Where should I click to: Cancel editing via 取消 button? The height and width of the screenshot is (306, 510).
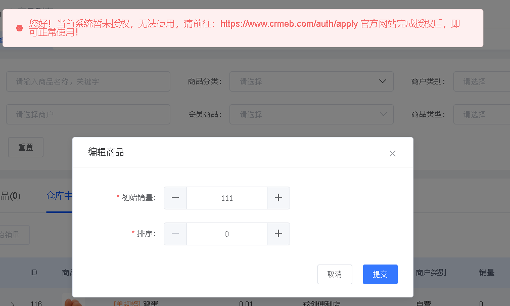(334, 274)
